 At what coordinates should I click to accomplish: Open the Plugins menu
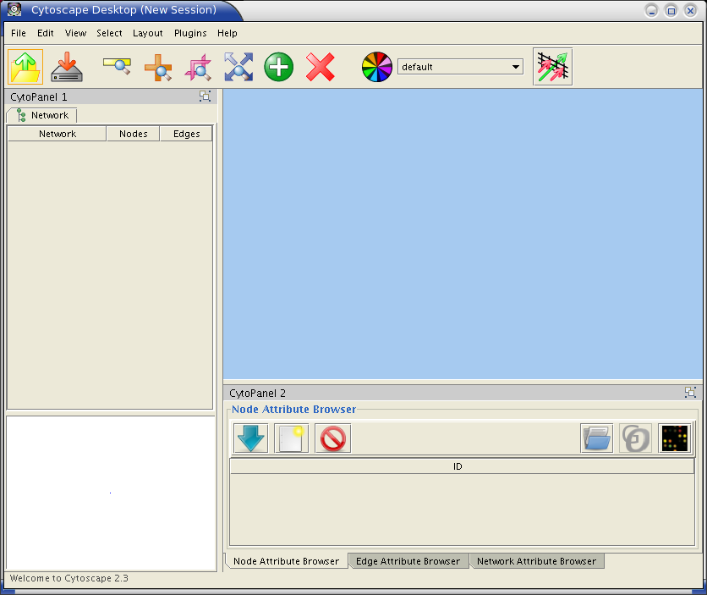tap(190, 33)
